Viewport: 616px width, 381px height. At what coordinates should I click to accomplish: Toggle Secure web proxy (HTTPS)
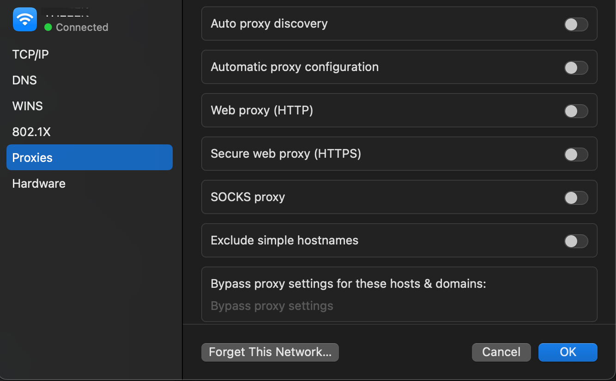click(x=576, y=154)
